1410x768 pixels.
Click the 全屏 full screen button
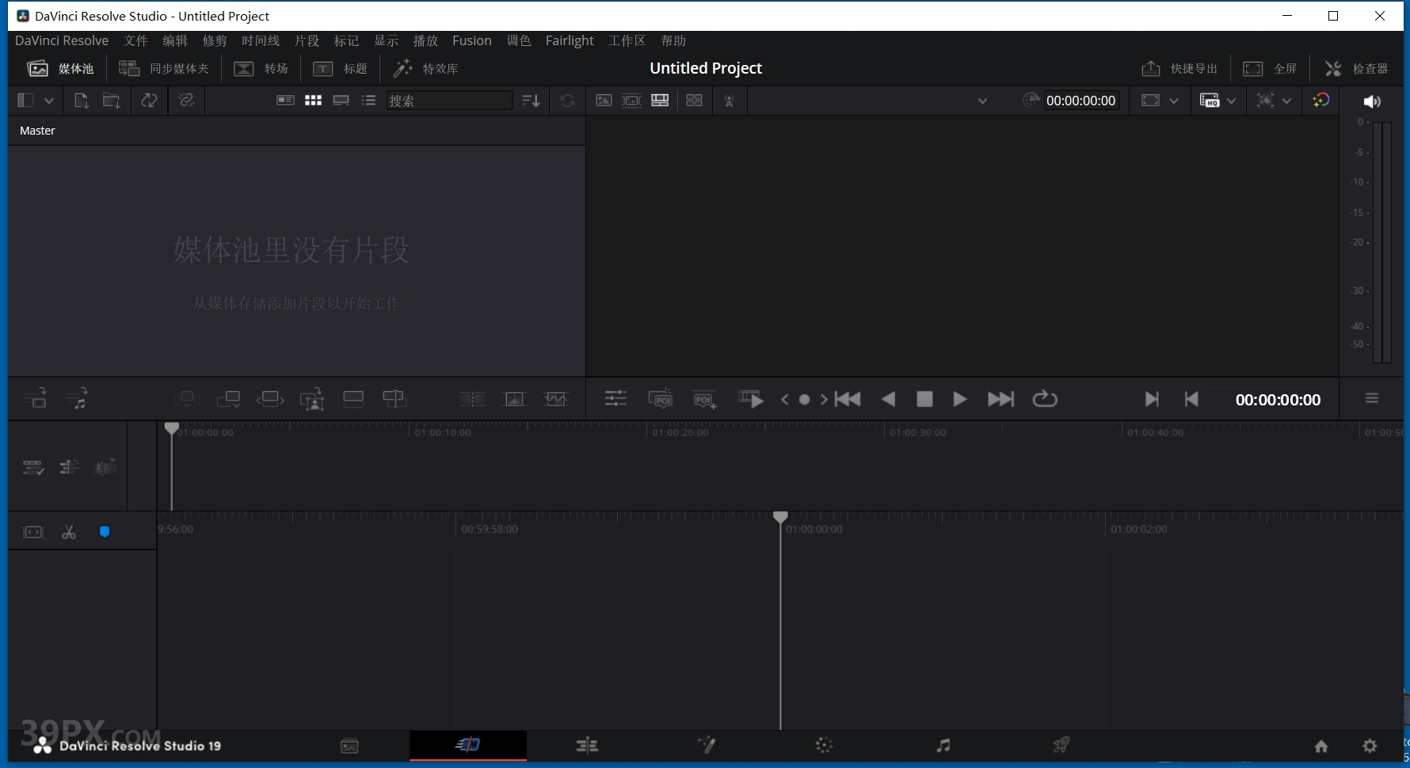click(1270, 69)
